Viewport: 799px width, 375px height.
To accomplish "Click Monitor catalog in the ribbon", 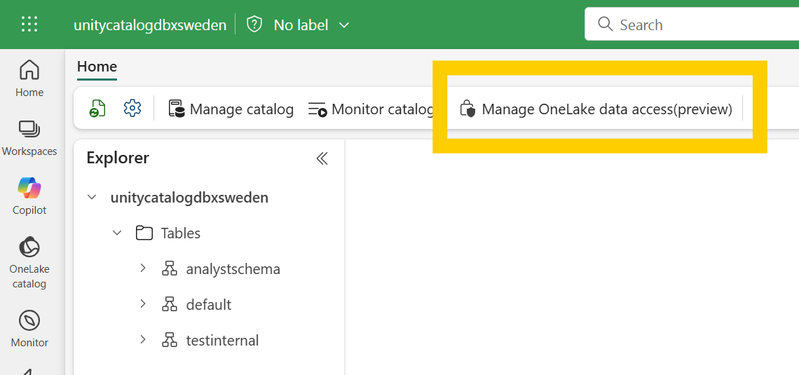I will 371,109.
